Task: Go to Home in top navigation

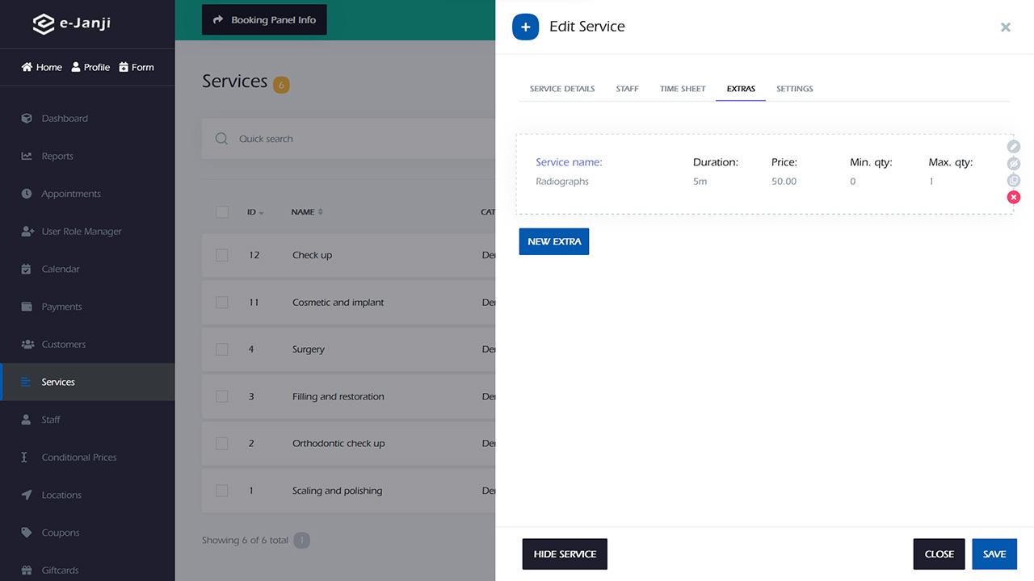Action: click(42, 67)
